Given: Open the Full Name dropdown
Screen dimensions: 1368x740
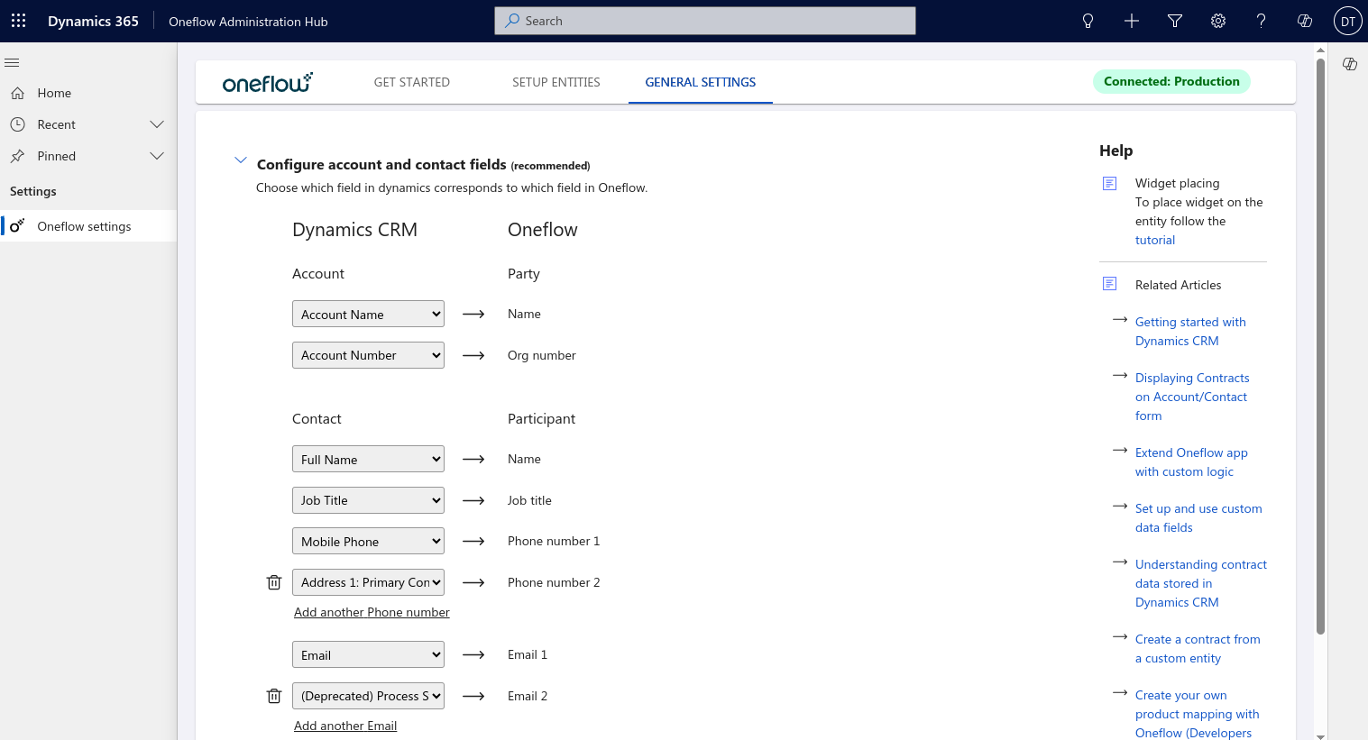Looking at the screenshot, I should pos(368,459).
